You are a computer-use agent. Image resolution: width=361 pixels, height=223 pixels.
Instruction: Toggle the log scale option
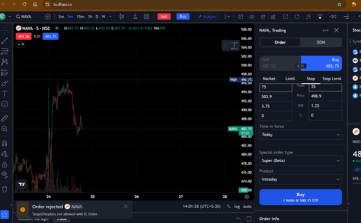237,206
